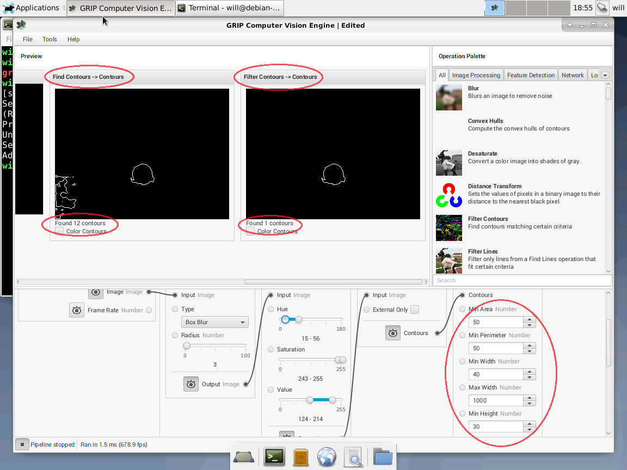Open the File menu

pos(28,39)
